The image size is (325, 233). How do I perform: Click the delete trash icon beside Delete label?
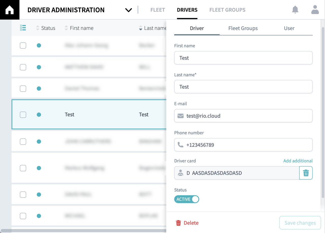pyautogui.click(x=178, y=223)
